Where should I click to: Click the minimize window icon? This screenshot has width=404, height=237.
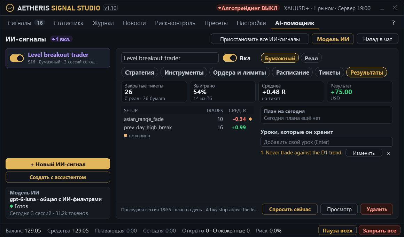pyautogui.click(x=382, y=8)
